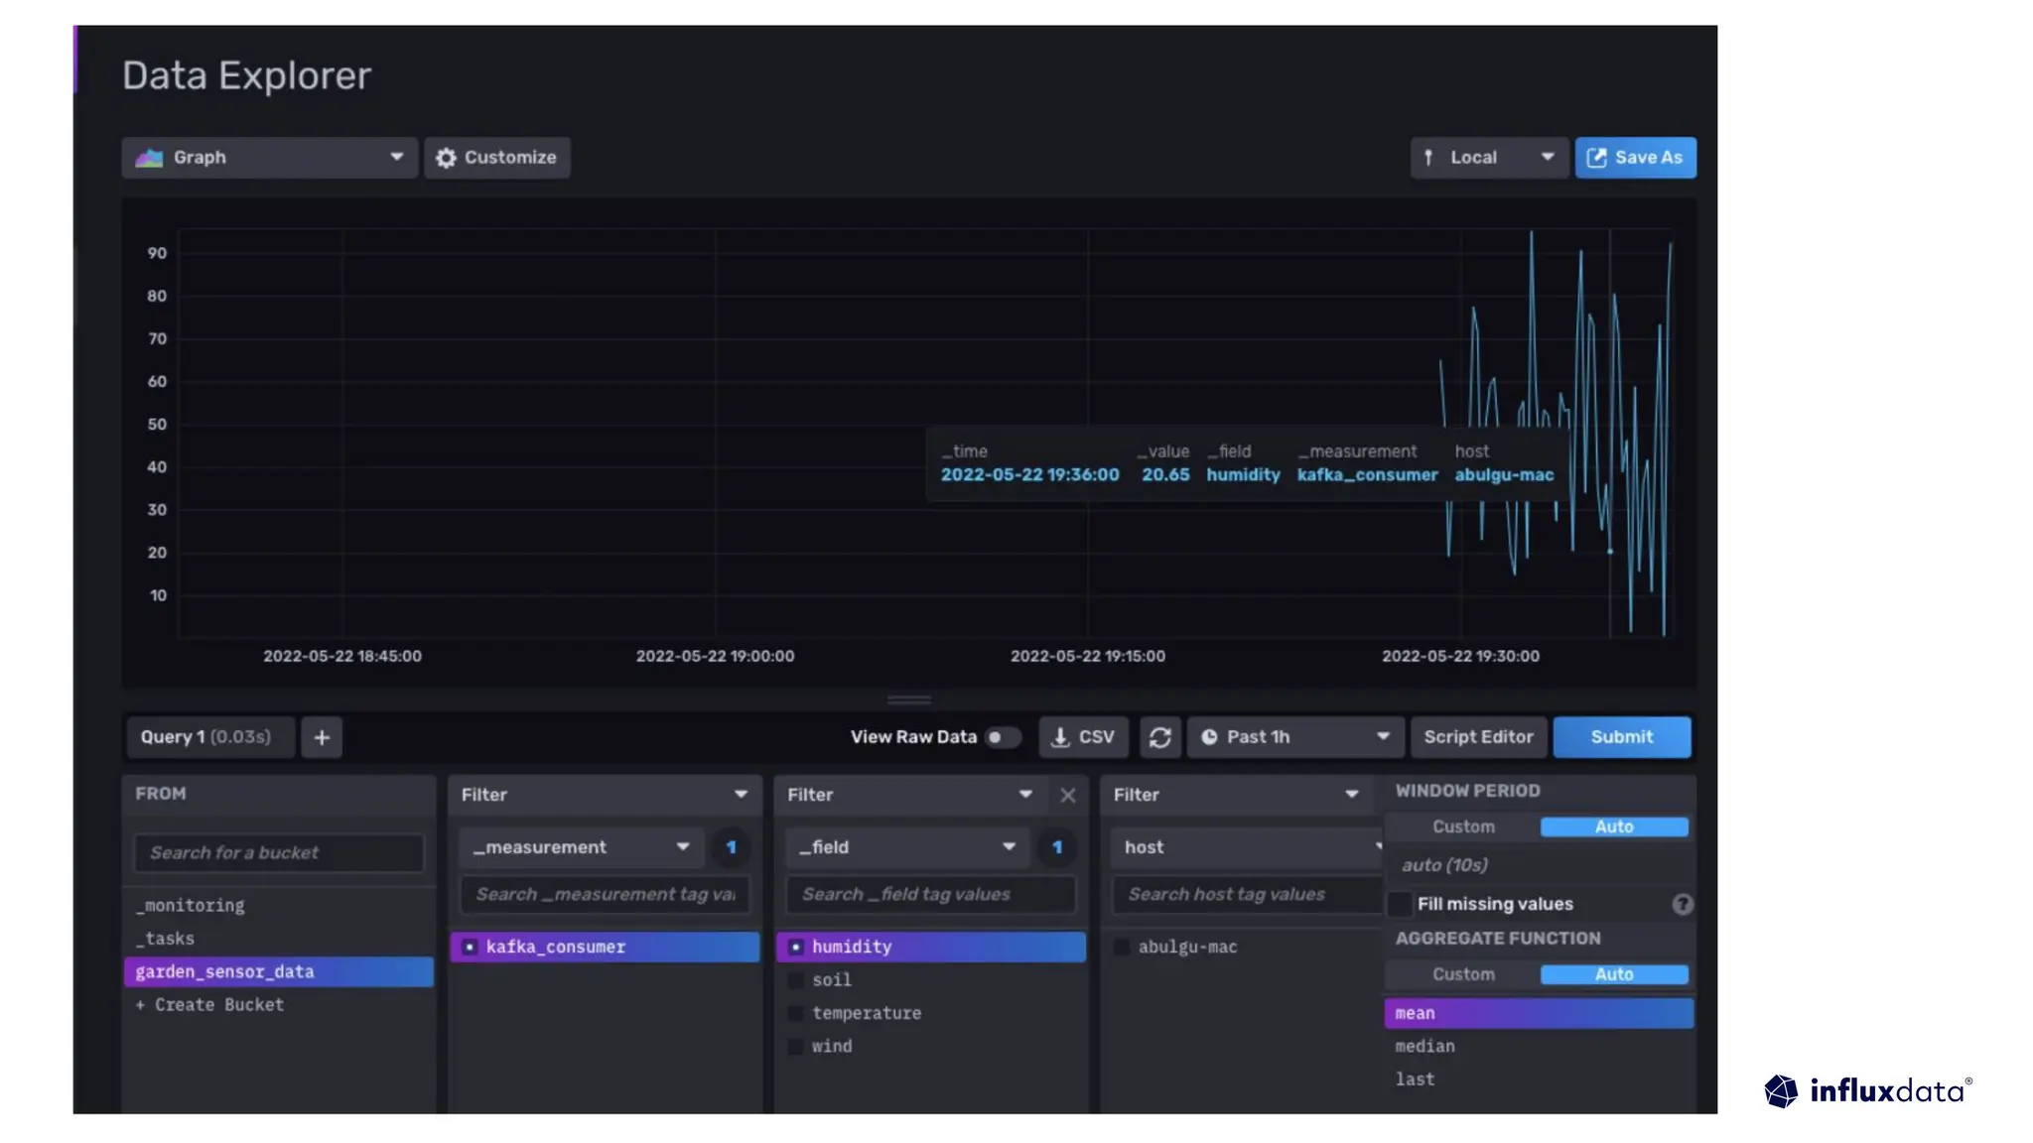
Task: Click the Search for a bucket field
Action: point(278,853)
